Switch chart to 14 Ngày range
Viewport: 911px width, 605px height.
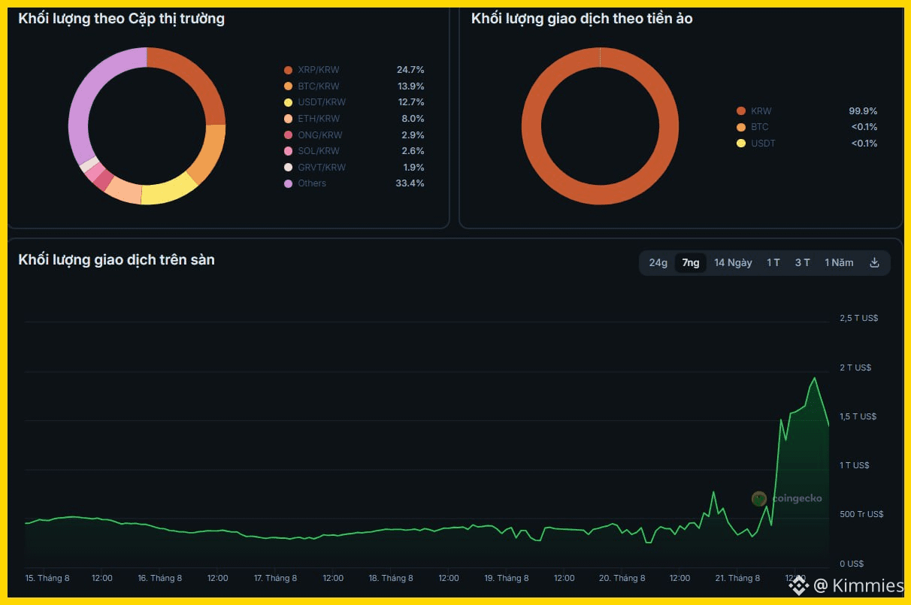point(733,263)
